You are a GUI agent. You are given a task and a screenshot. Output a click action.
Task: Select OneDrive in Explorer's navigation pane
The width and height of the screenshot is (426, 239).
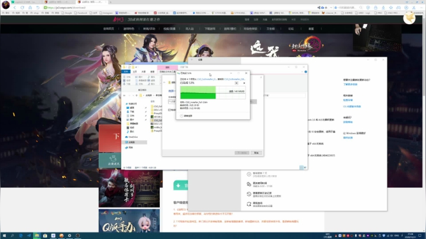tap(131, 137)
